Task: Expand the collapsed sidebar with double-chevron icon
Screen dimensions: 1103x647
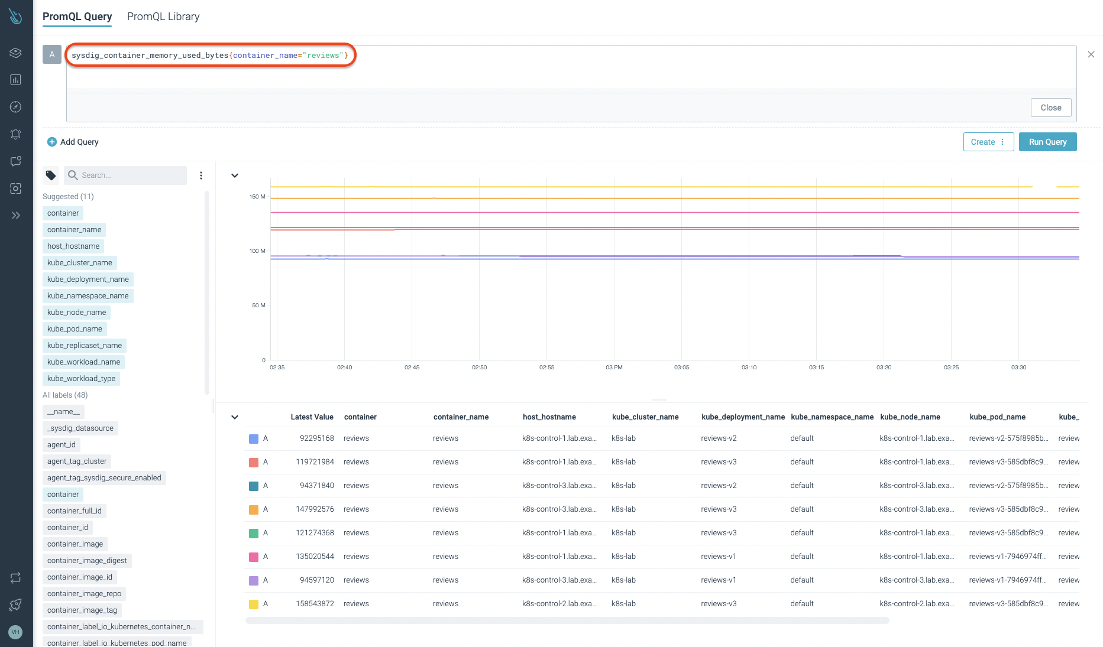Action: 15,215
